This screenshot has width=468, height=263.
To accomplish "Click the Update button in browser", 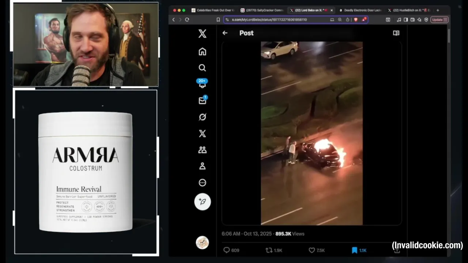I will pos(439,20).
